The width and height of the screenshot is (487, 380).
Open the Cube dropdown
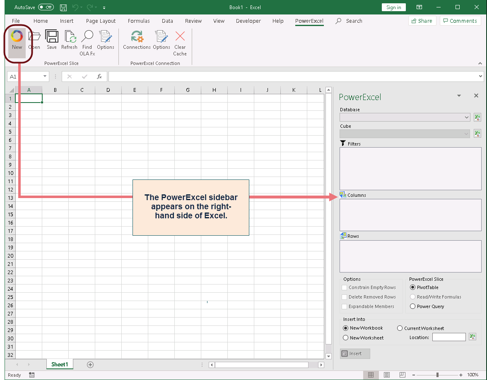point(405,134)
